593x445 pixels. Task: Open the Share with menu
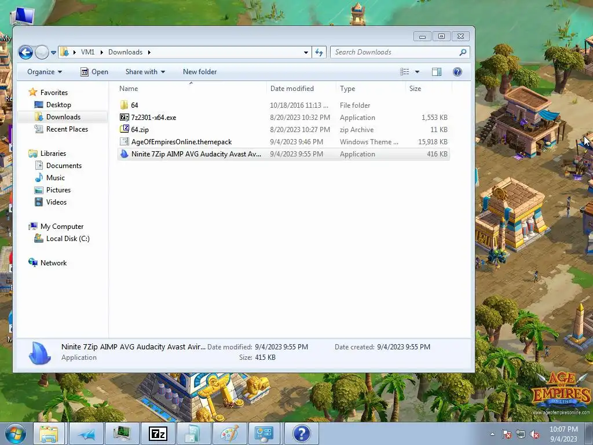(145, 72)
